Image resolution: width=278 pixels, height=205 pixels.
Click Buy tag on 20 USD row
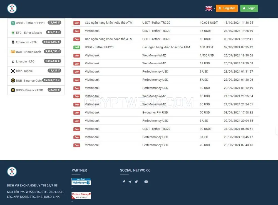[77, 145]
